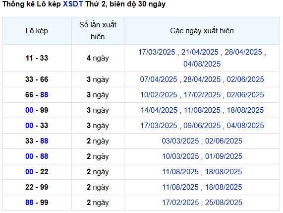The height and width of the screenshot is (213, 283).
Task: Open date 14/04/2025 in row 00 - 99
Action: click(159, 110)
